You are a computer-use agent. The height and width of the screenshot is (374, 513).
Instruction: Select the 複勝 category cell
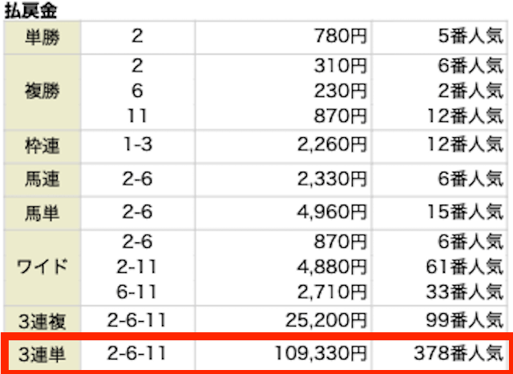(42, 91)
